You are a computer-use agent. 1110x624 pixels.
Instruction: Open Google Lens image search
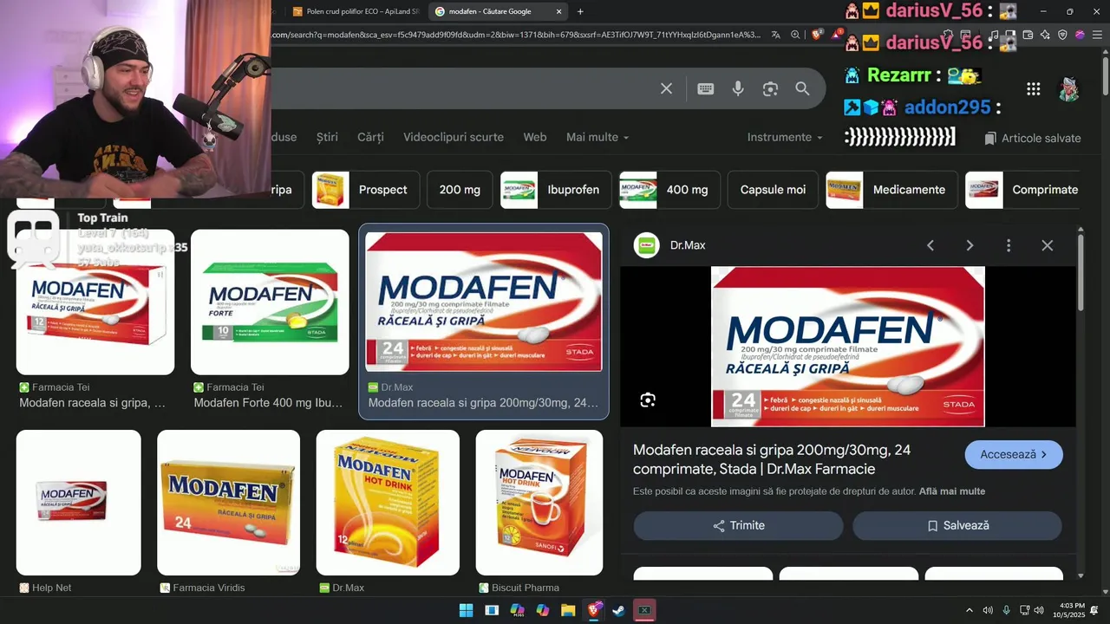[770, 88]
